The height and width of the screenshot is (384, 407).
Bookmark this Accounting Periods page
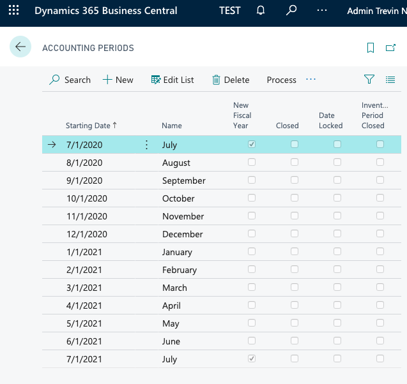[x=371, y=48]
